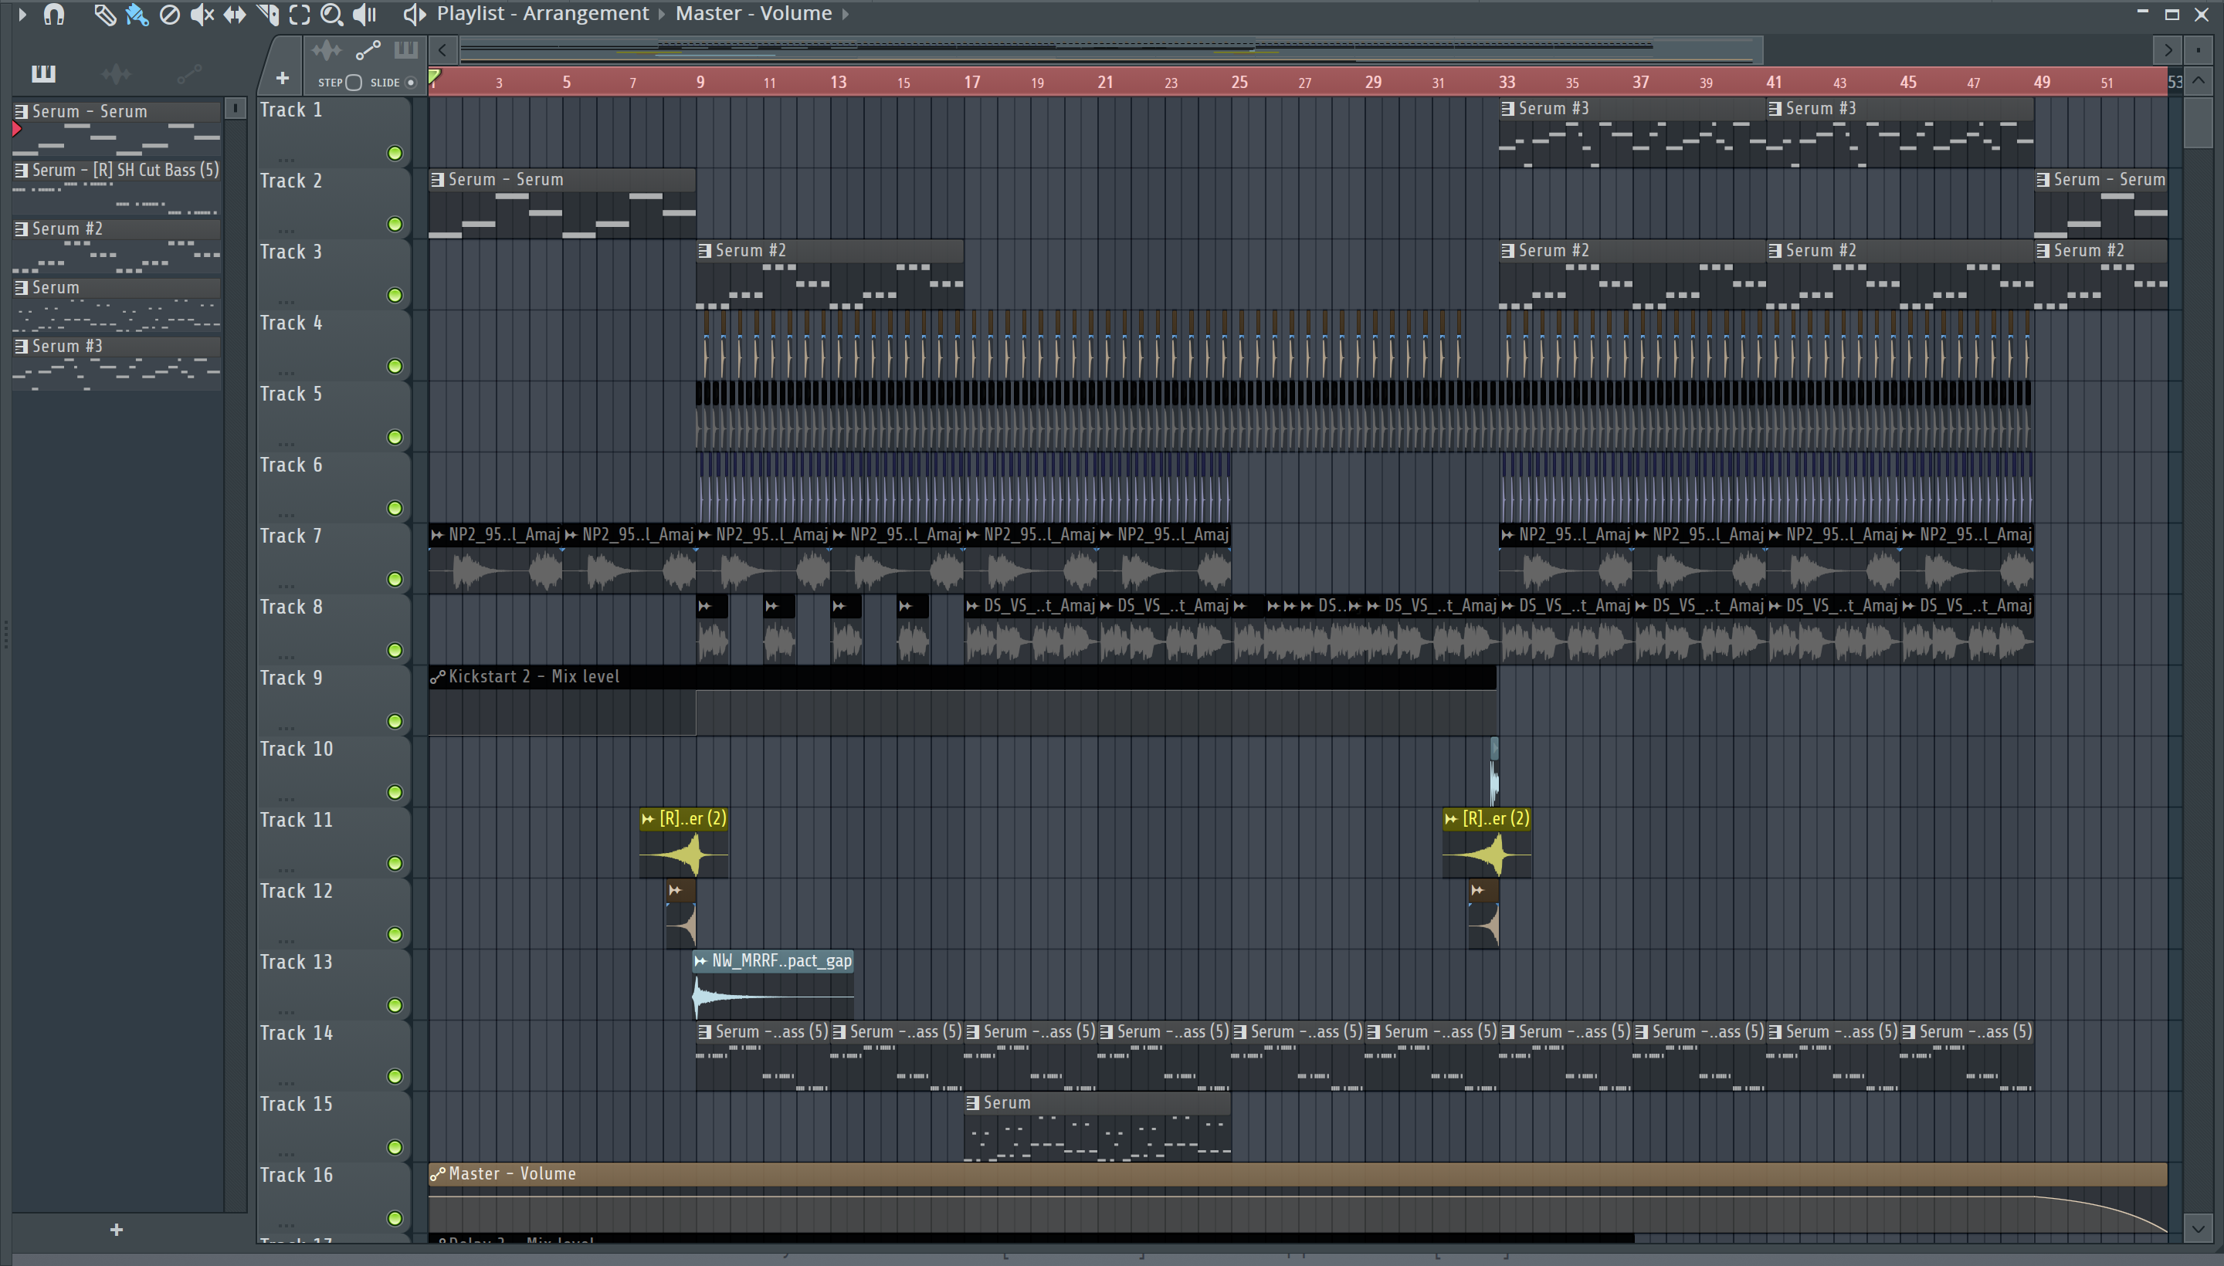Focus automation clips in playlist header
This screenshot has width=2224, height=1266.
[368, 50]
